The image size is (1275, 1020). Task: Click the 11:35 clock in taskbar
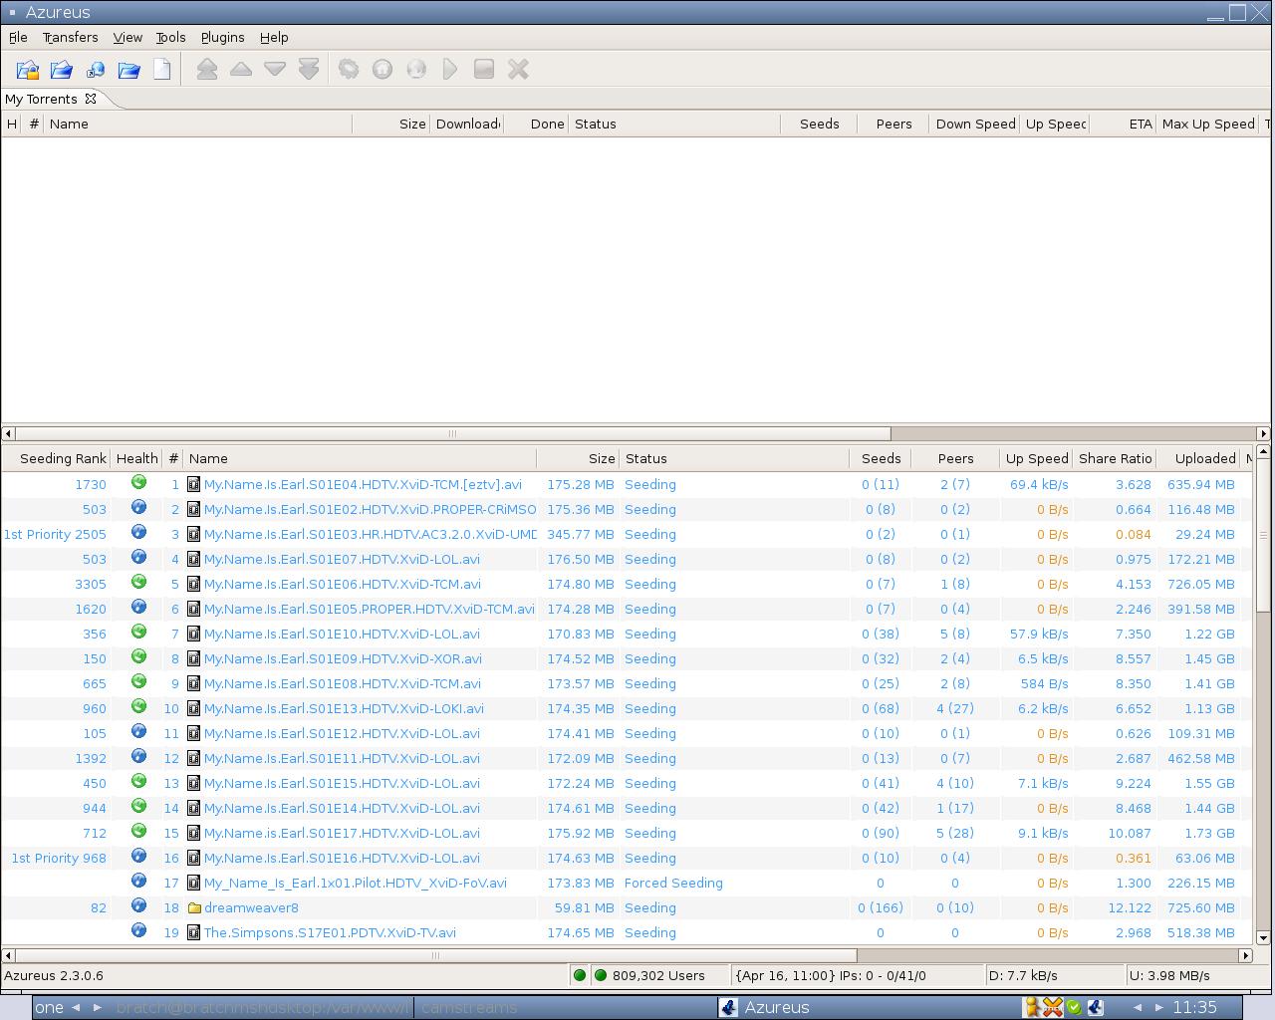[x=1194, y=1007]
